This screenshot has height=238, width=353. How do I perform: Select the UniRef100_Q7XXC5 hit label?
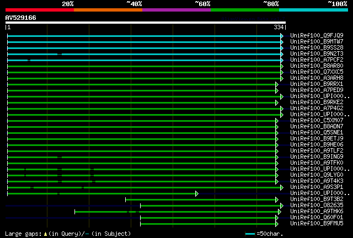pyautogui.click(x=317, y=72)
